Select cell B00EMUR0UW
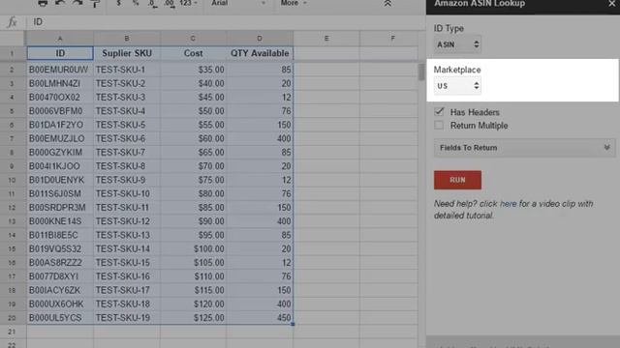Viewport: 620px width, 348px height. click(x=60, y=70)
